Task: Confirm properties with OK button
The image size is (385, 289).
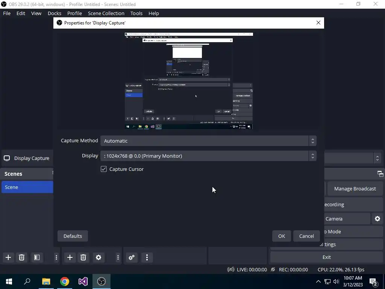Action: click(281, 236)
